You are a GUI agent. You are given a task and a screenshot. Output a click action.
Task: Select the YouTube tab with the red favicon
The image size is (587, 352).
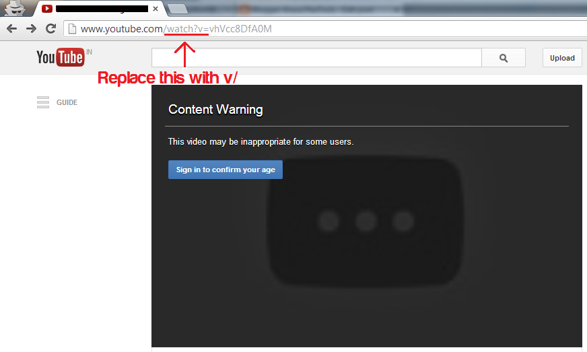point(100,9)
